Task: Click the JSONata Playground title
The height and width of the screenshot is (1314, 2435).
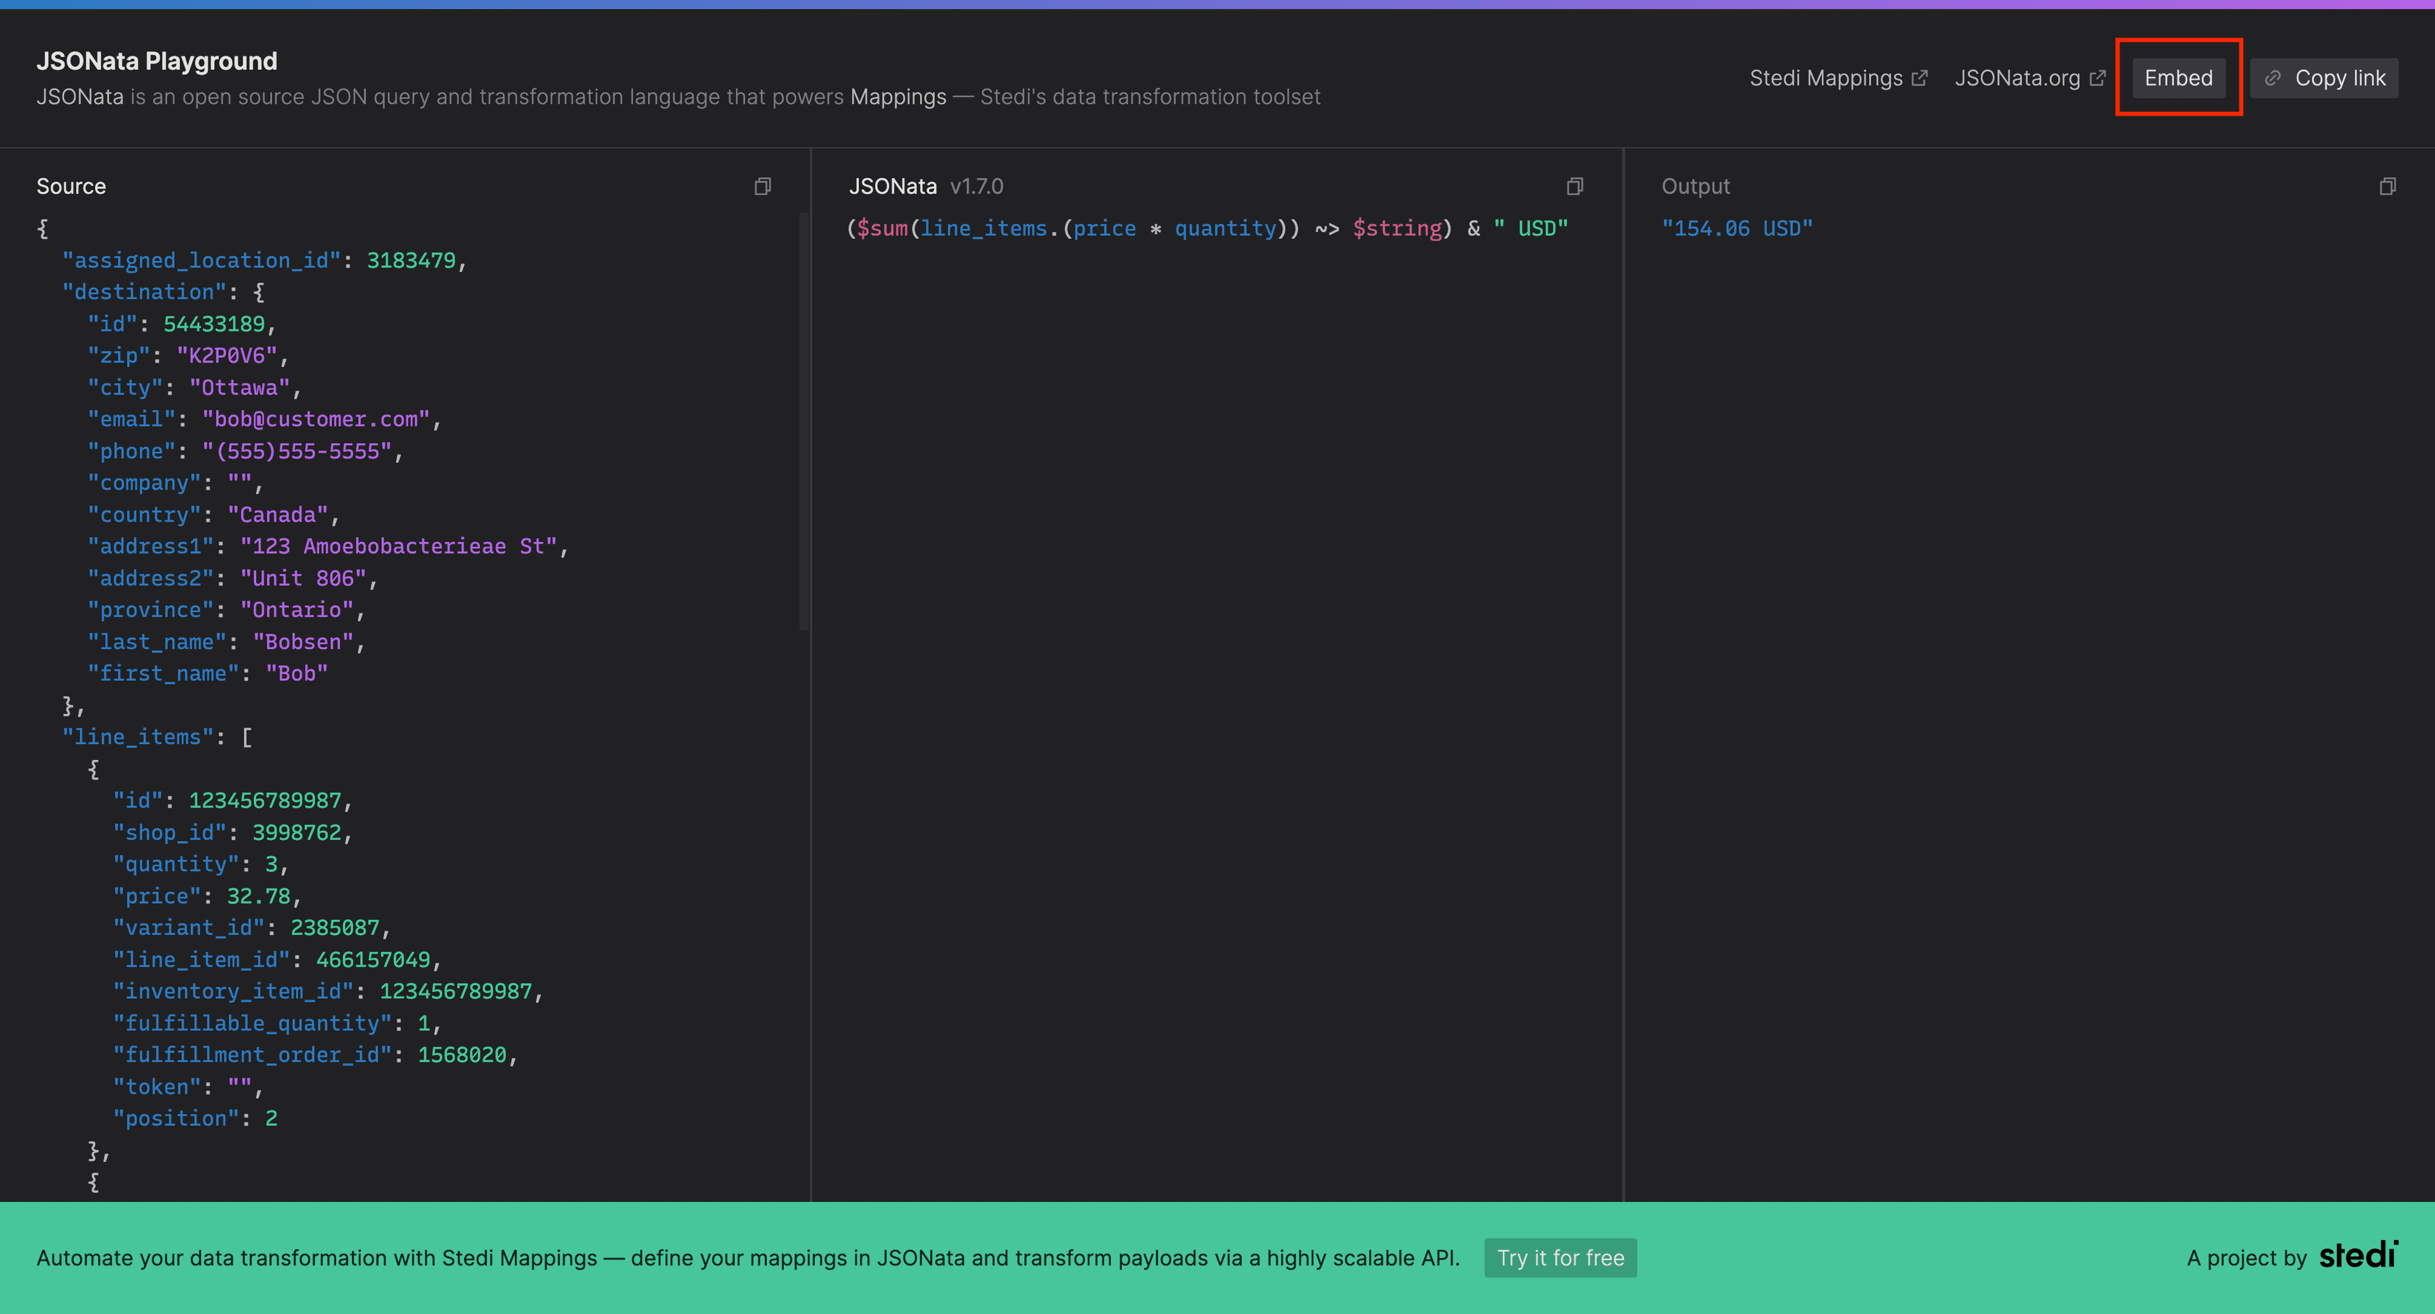Action: [x=157, y=61]
